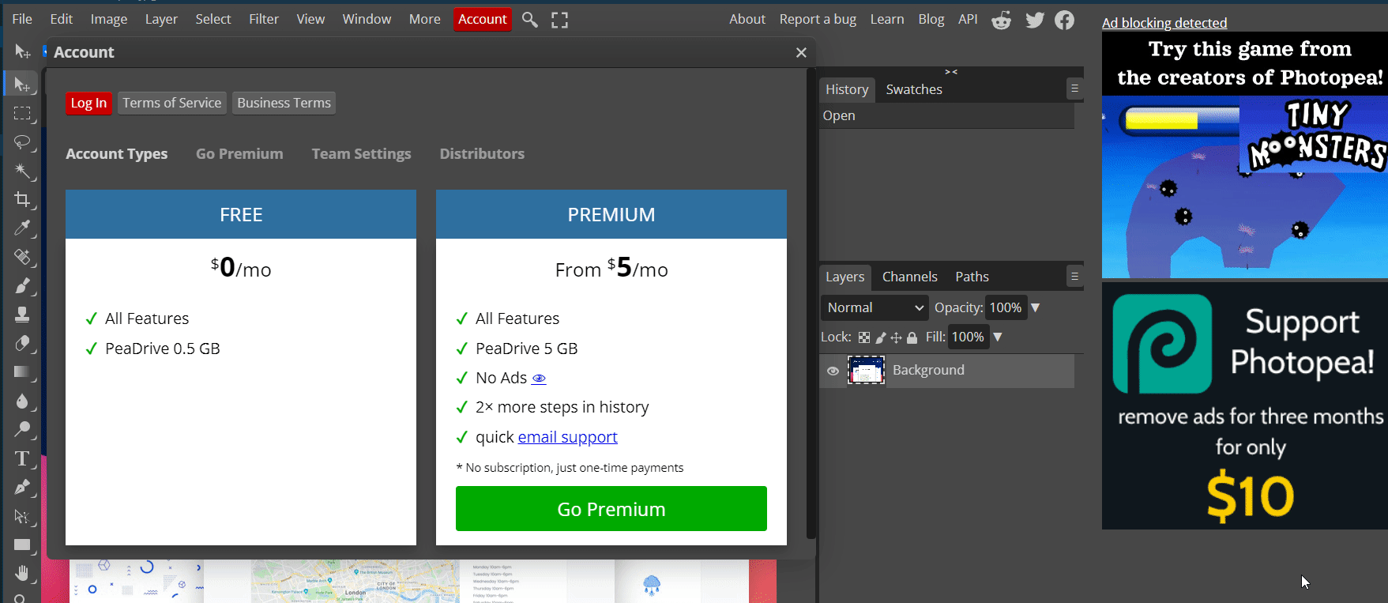
Task: Hide the Background layer with eye icon
Action: coord(833,371)
